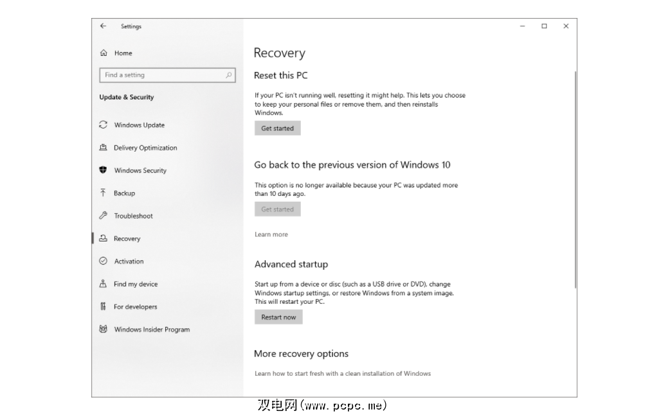Click Get started under Reset this PC
Viewport: 672px width, 420px height.
(277, 128)
